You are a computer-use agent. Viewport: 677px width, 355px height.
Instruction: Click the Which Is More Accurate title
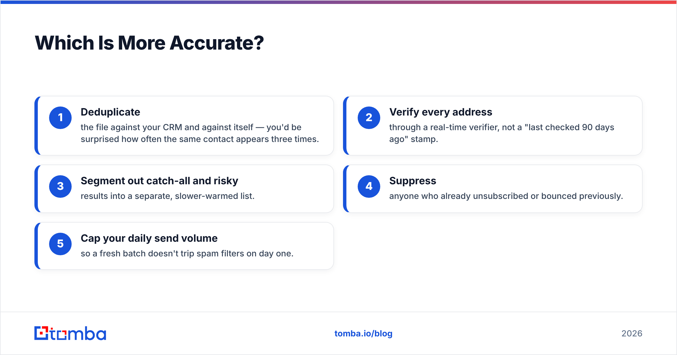[149, 43]
